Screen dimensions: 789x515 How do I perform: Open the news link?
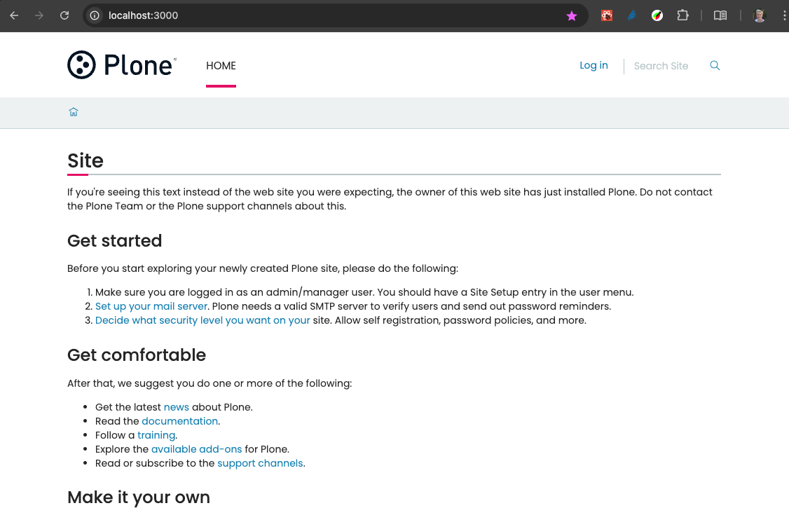[x=176, y=407]
